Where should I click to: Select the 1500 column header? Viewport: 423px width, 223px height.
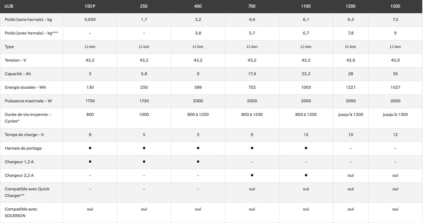(395, 6)
